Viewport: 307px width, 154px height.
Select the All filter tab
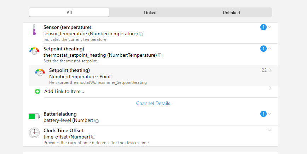[69, 12]
